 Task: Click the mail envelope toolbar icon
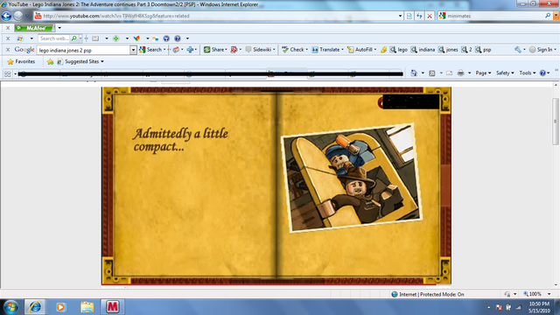click(x=95, y=38)
